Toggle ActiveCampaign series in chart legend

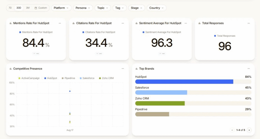coord(29,78)
